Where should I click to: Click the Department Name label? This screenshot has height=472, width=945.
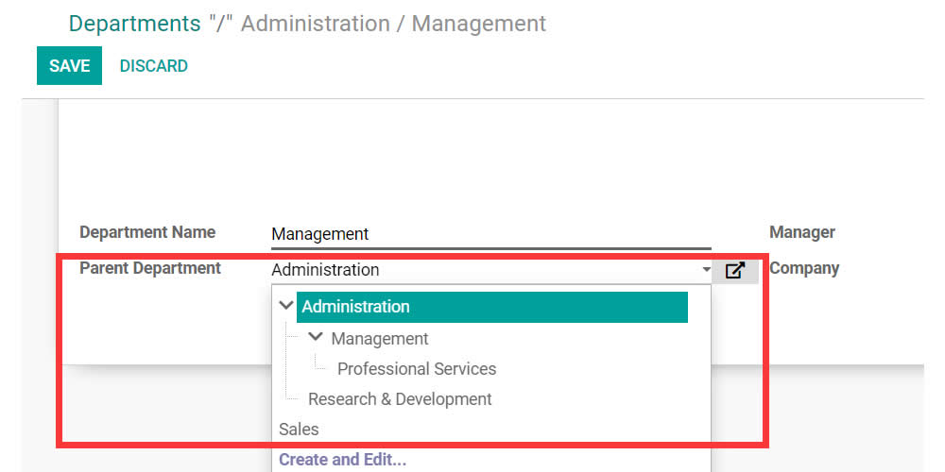(147, 232)
